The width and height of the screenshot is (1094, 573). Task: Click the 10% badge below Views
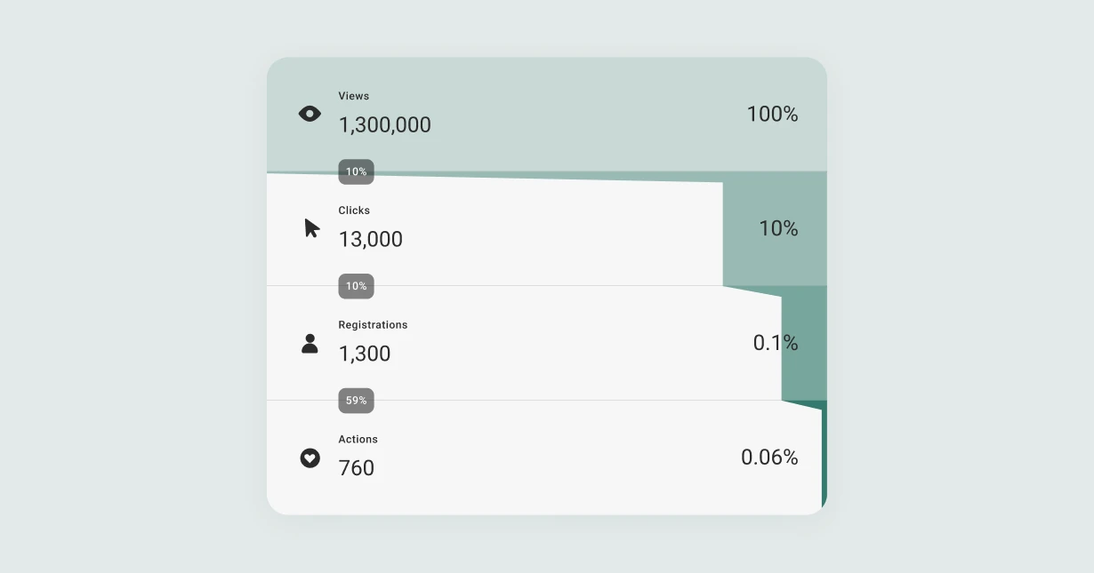tap(356, 171)
